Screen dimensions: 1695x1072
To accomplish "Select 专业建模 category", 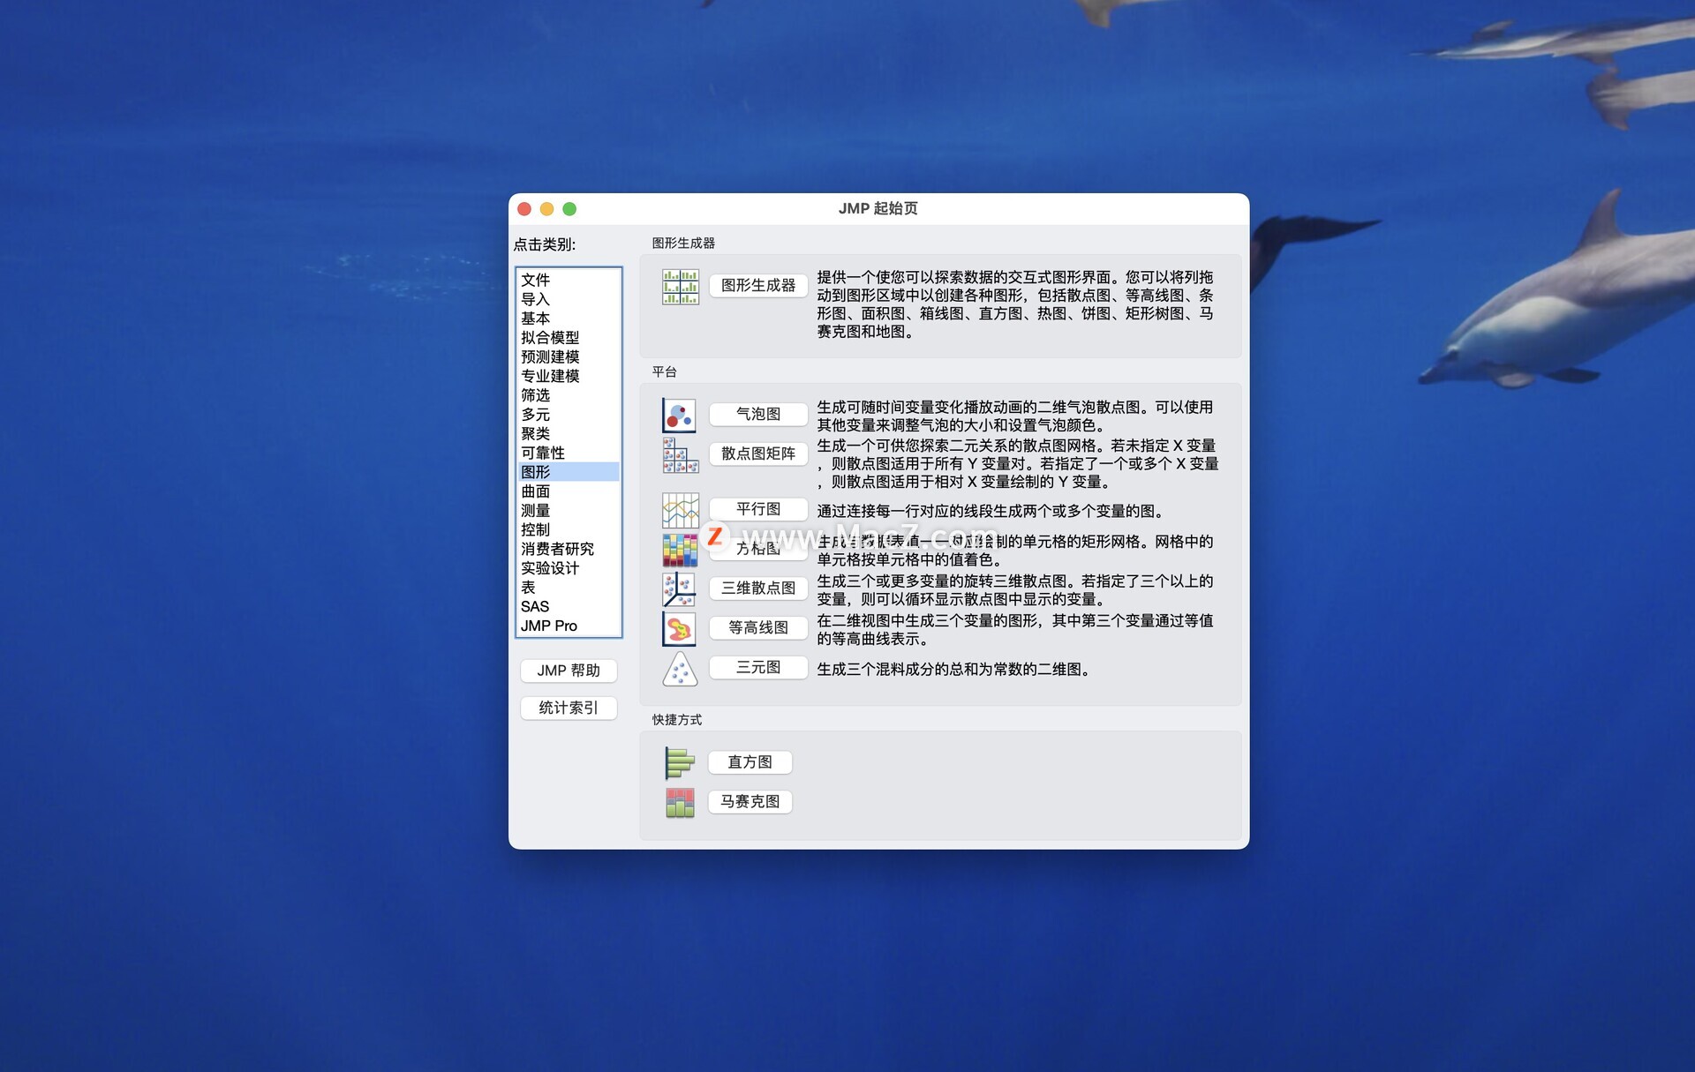I will coord(569,376).
